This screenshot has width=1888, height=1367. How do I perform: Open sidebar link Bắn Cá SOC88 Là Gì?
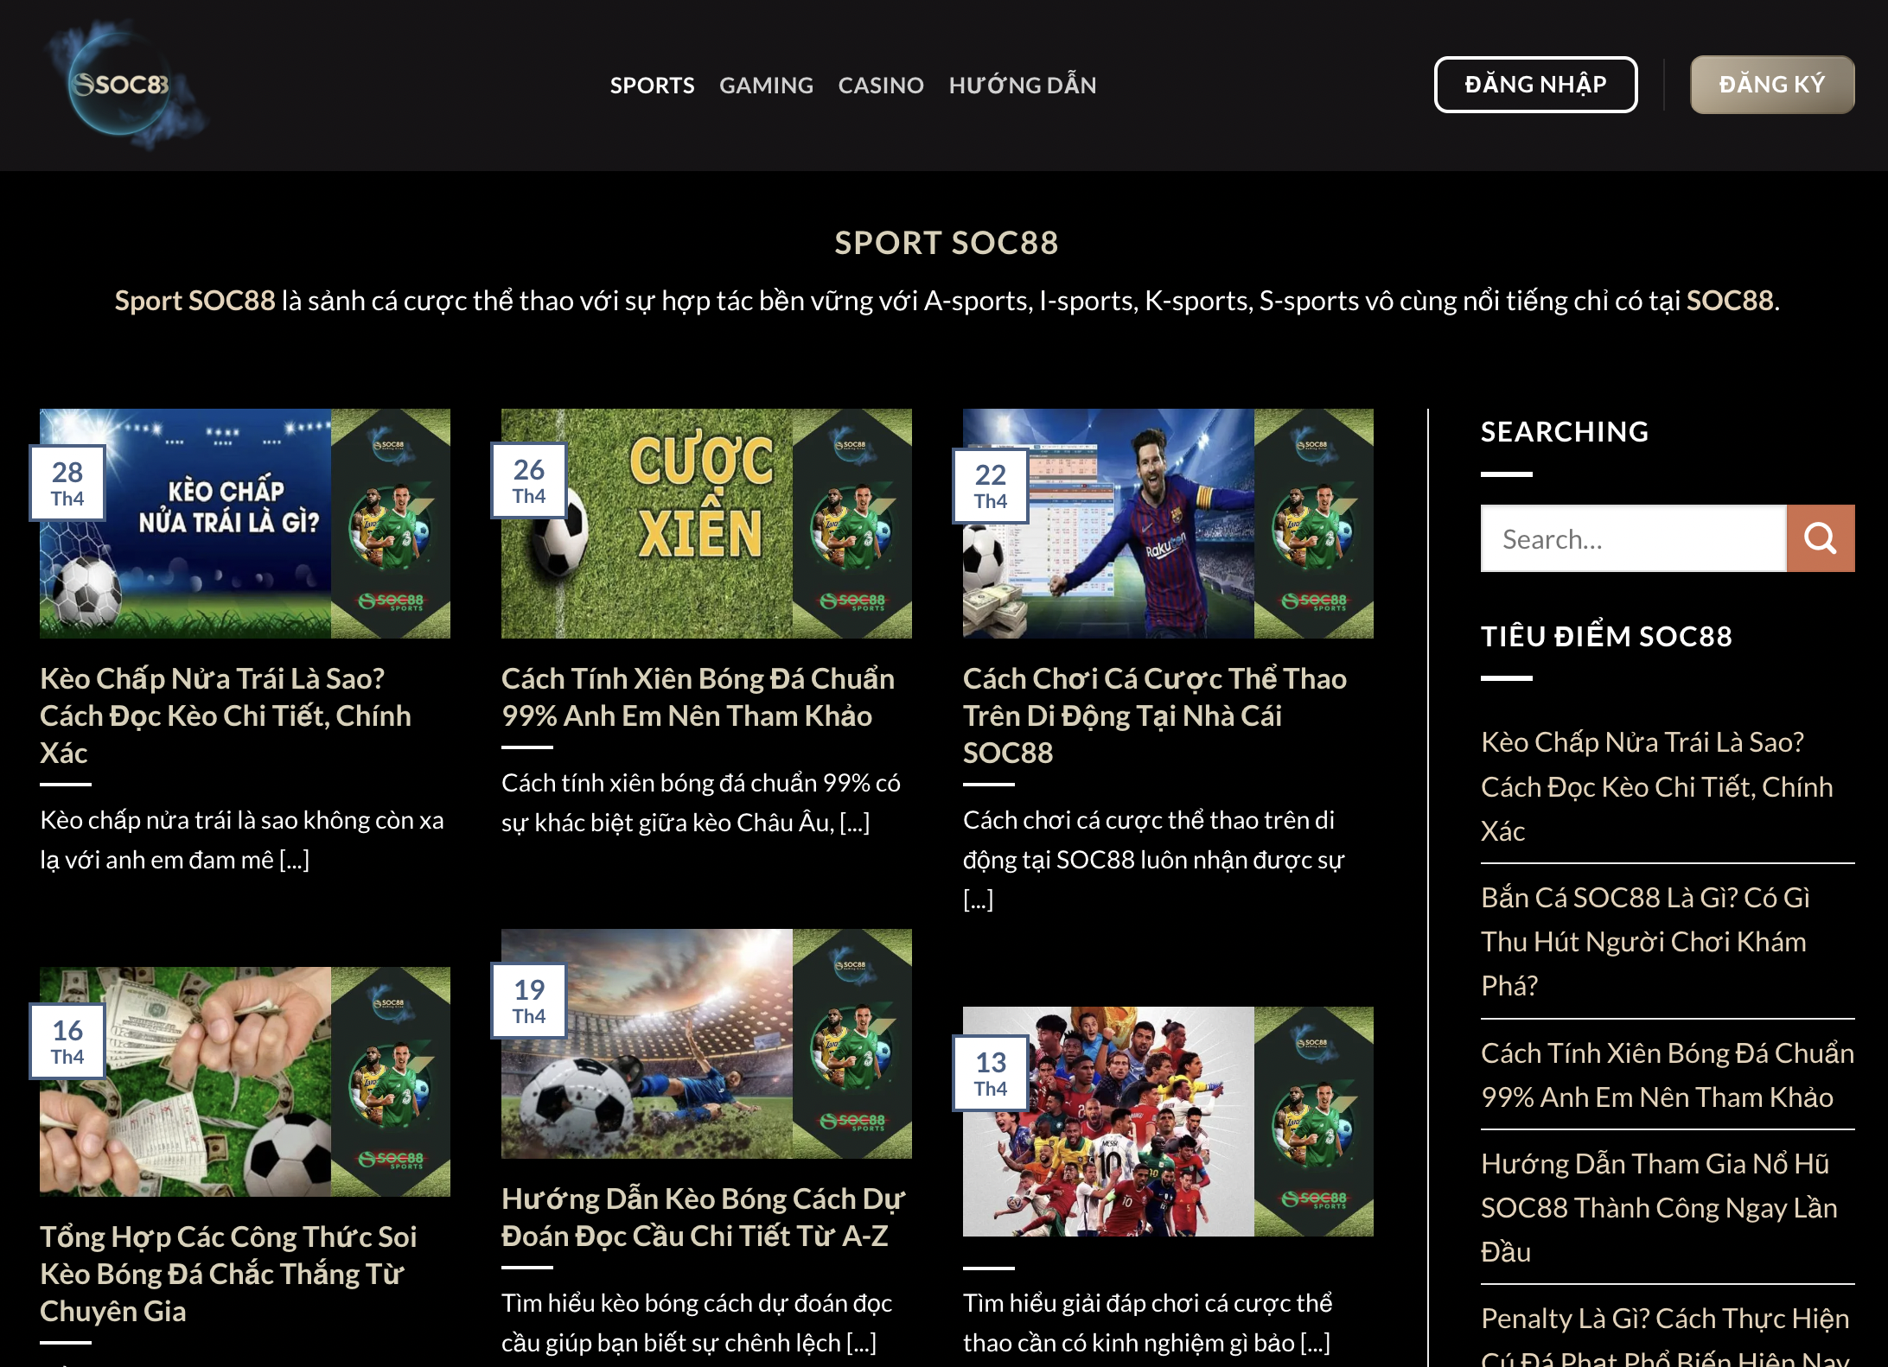click(1645, 941)
